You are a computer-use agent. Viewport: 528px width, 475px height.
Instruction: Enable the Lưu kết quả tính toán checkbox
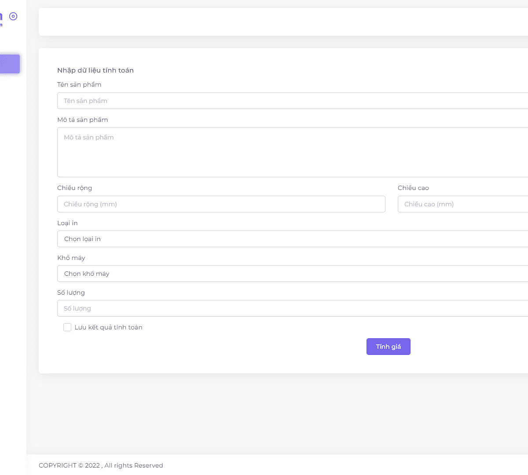(x=67, y=327)
